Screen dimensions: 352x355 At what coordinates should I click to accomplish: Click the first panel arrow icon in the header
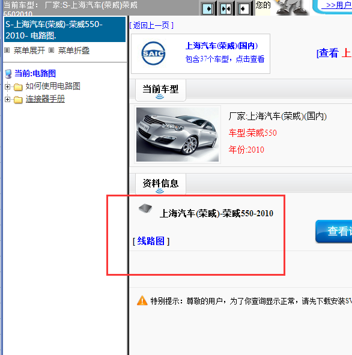[x=208, y=8]
